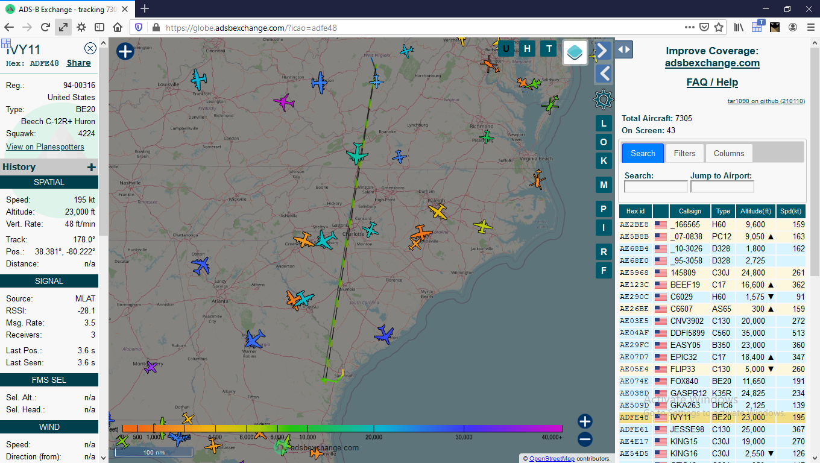Toggle sidebar width double-arrow button
820x463 pixels.
624,49
